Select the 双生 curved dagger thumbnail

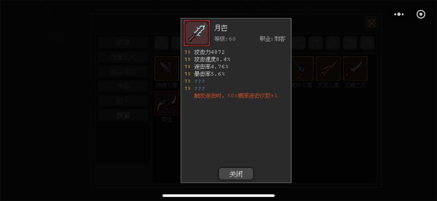click(x=167, y=103)
